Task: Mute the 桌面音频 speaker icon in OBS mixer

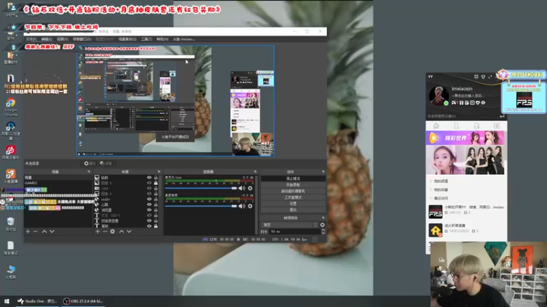Action: point(242,206)
